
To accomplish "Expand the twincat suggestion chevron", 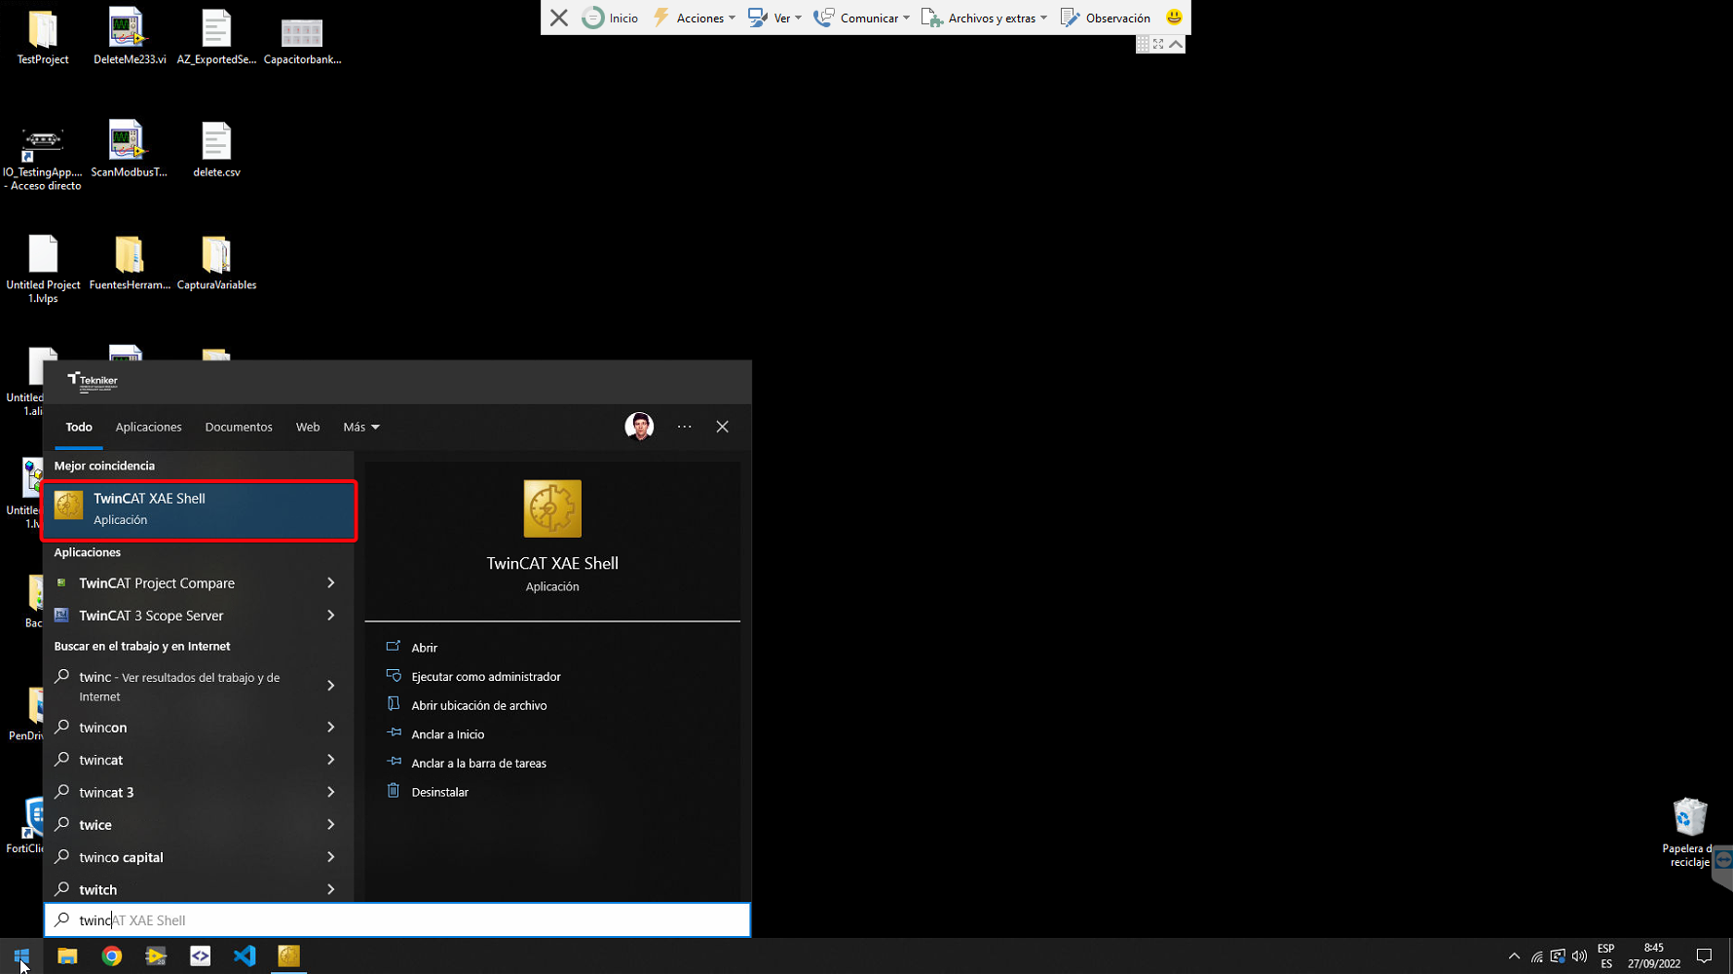I will pyautogui.click(x=331, y=760).
